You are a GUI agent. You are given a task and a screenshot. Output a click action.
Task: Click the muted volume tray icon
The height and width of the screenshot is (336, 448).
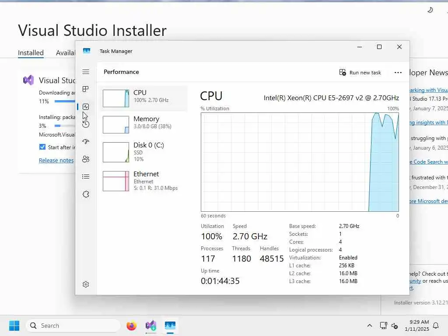pos(395,325)
